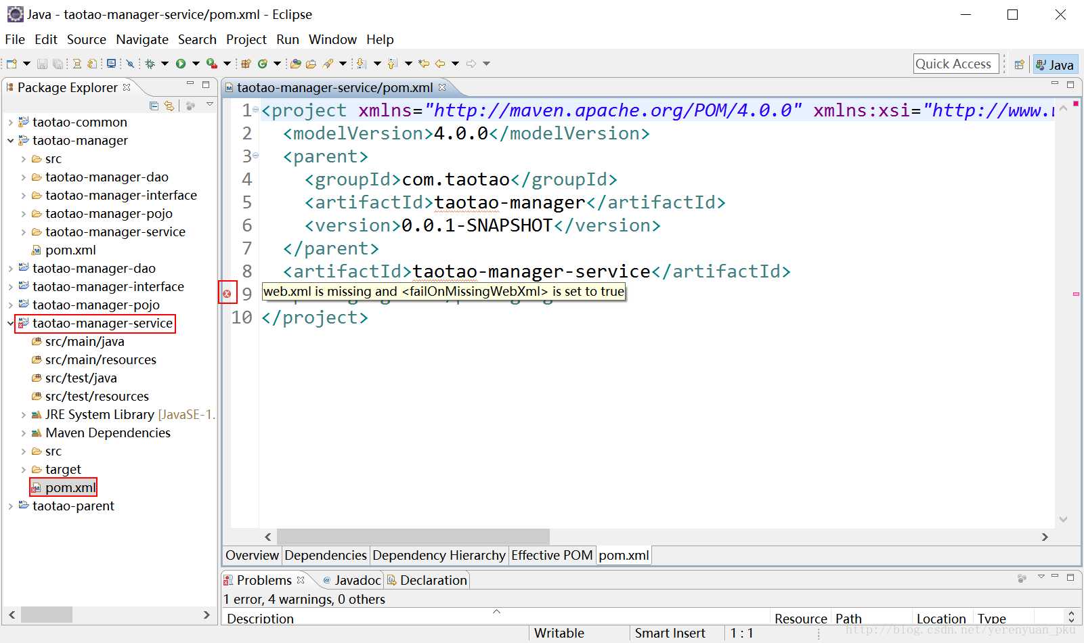Click the Save icon in the toolbar
1084x643 pixels.
42,64
